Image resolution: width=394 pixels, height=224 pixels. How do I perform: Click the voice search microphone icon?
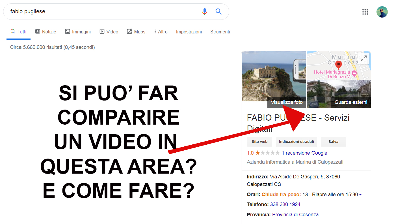click(x=205, y=12)
